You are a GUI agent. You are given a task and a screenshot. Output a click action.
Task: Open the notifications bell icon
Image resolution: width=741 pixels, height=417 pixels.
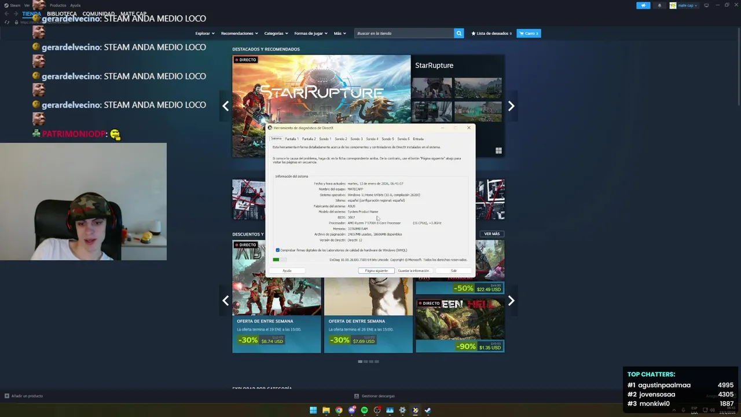[x=659, y=5]
